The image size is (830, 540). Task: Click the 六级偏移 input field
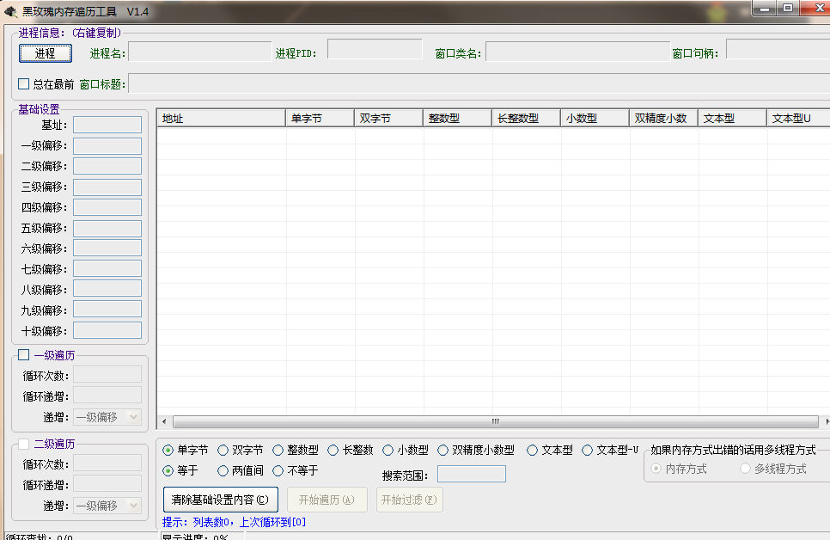107,248
